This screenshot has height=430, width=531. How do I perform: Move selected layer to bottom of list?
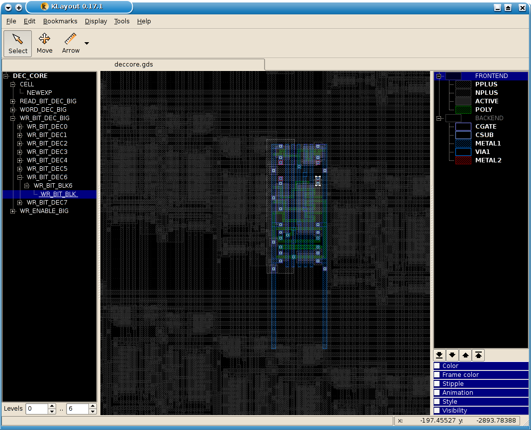pos(440,355)
